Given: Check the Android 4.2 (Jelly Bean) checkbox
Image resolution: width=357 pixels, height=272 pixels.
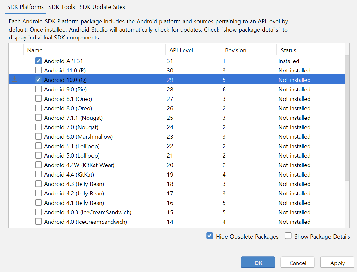Looking at the screenshot, I should point(38,193).
